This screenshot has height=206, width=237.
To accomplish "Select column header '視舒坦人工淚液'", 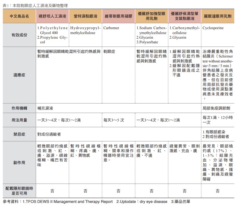I will point(52,16).
